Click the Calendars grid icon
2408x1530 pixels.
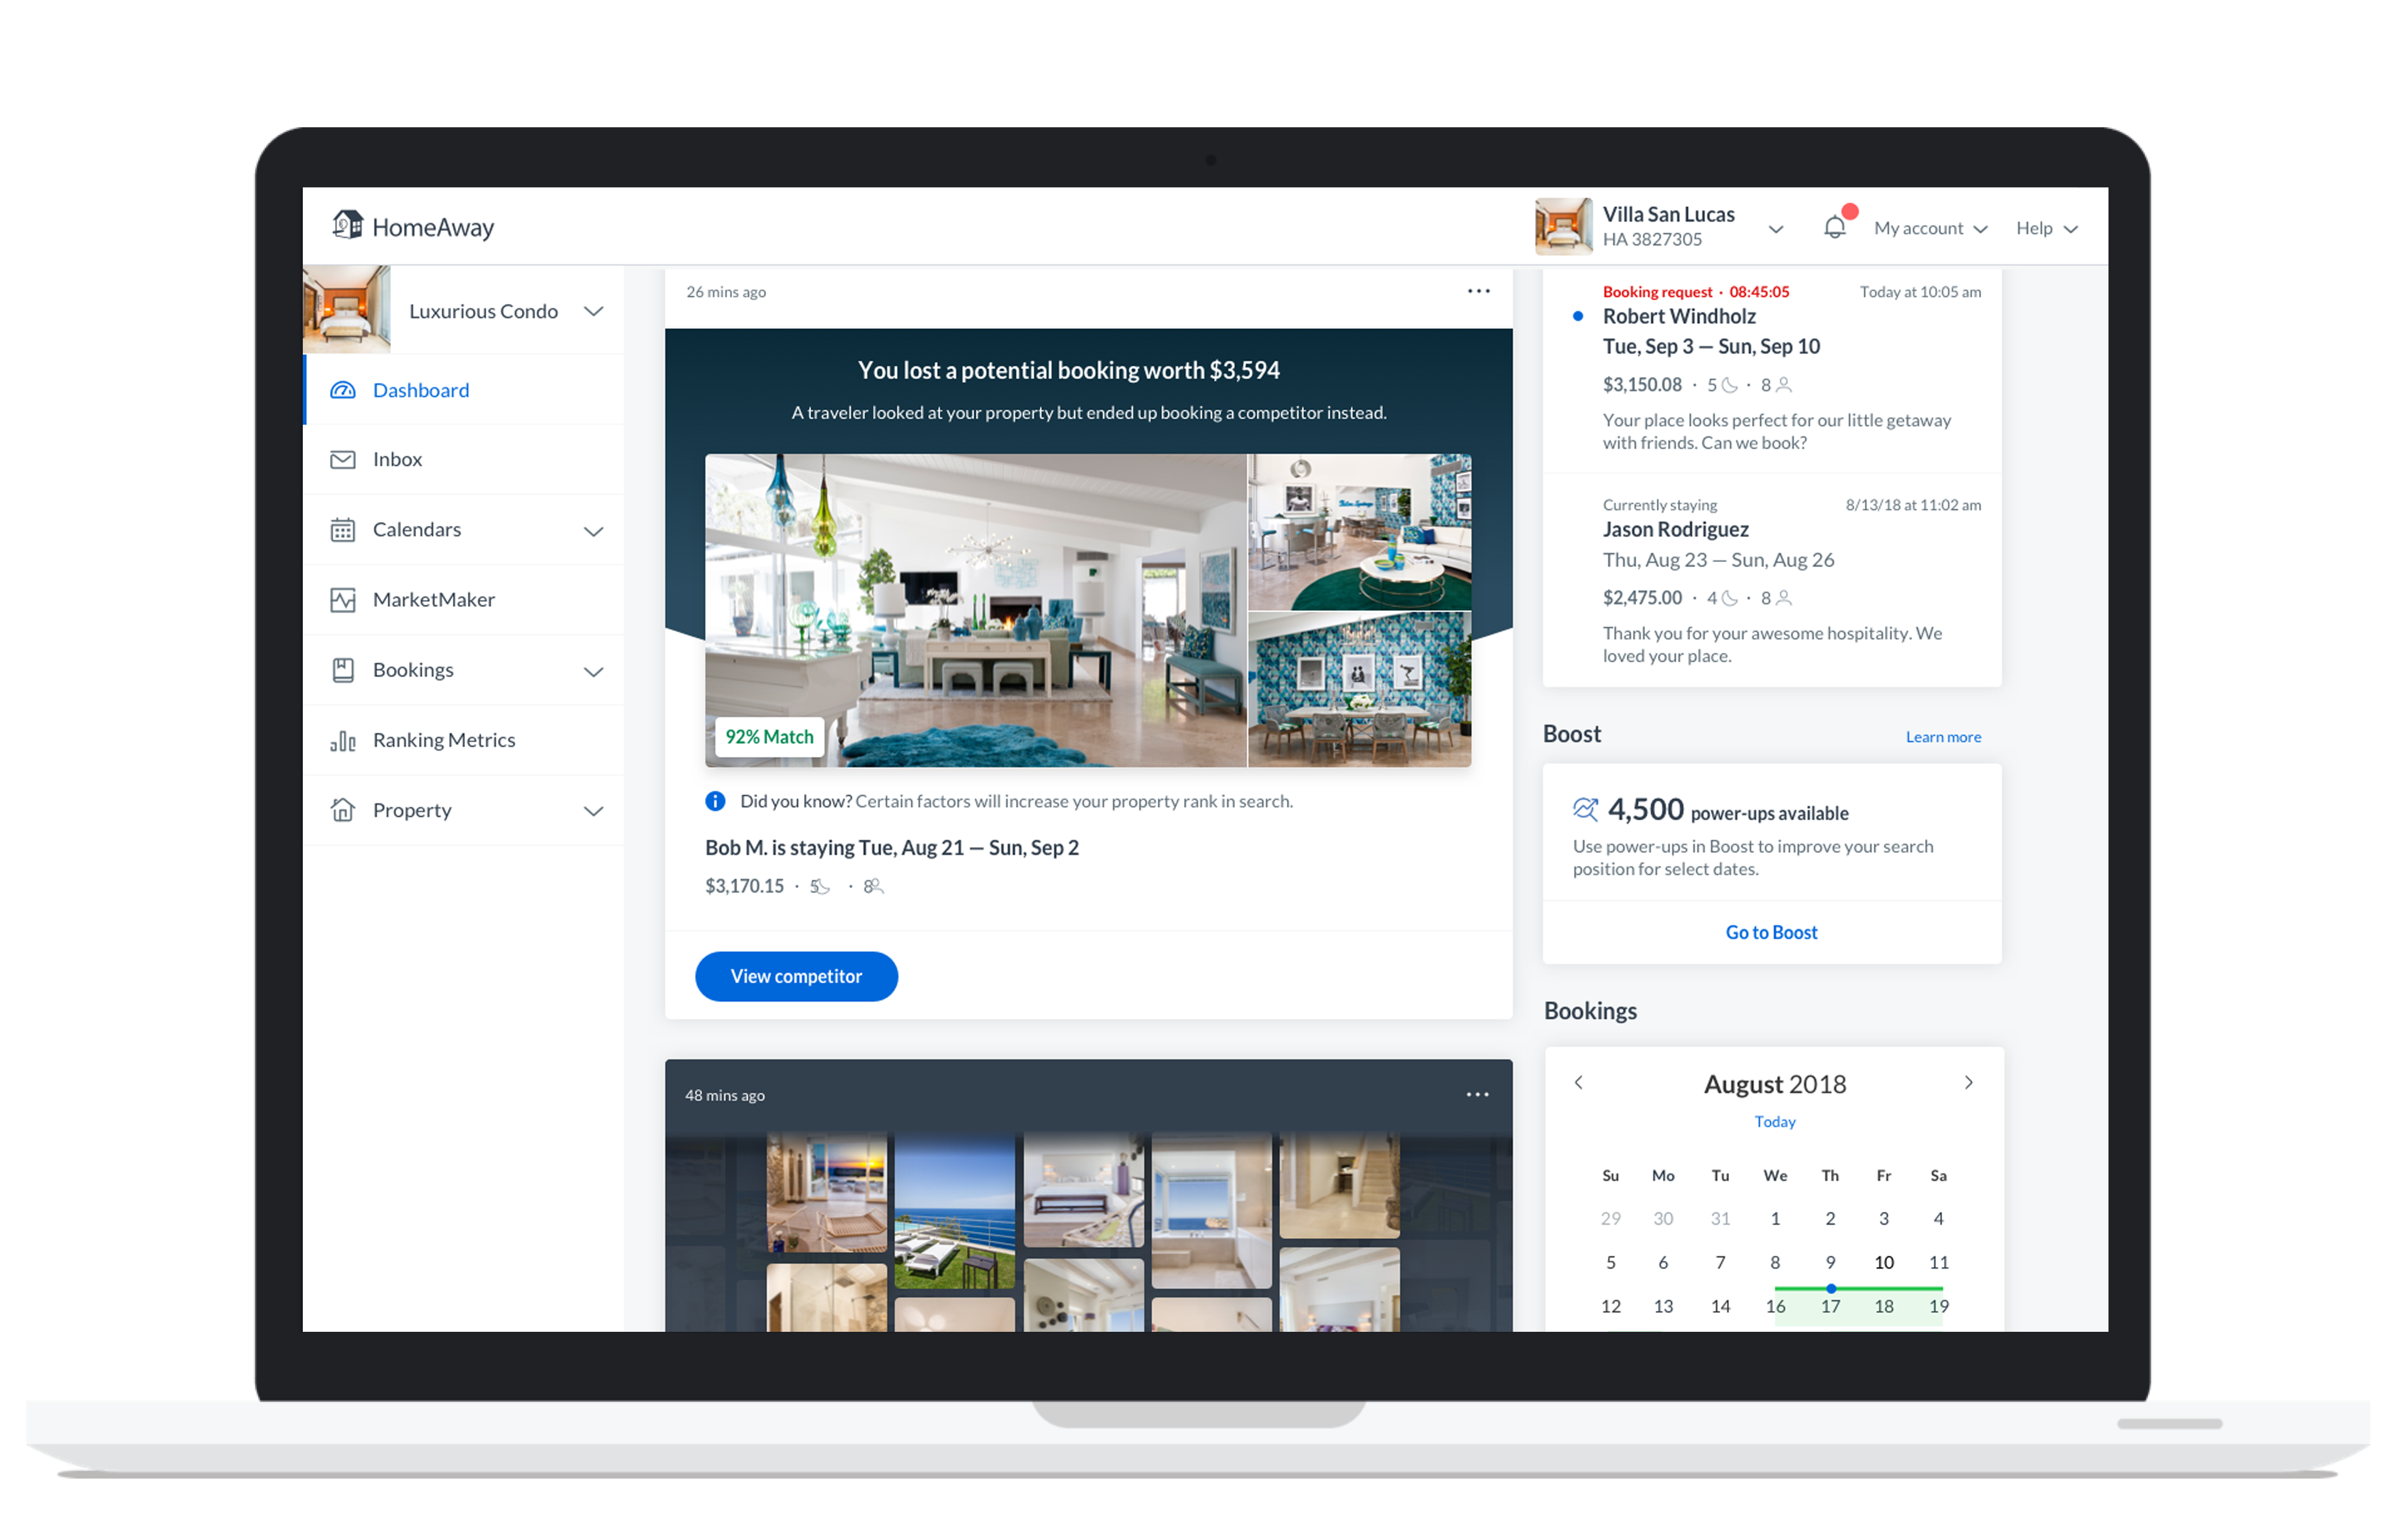click(343, 530)
